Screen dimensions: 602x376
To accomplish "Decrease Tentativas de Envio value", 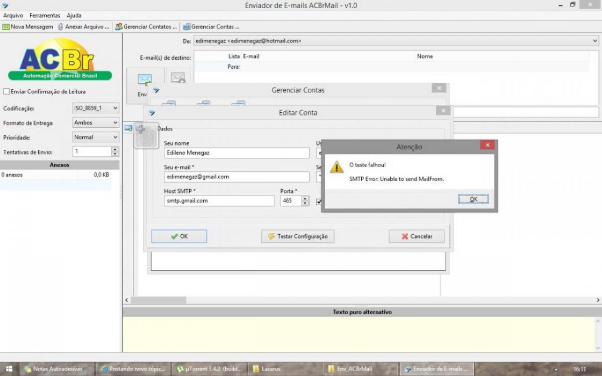I will [115, 154].
